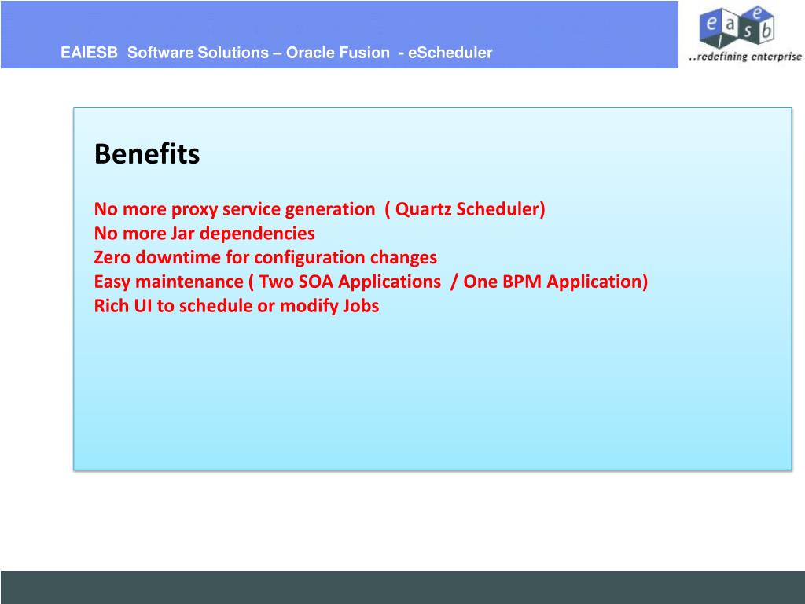805x604 pixels.
Task: Click the 'Benefits' heading
Action: pyautogui.click(x=147, y=153)
